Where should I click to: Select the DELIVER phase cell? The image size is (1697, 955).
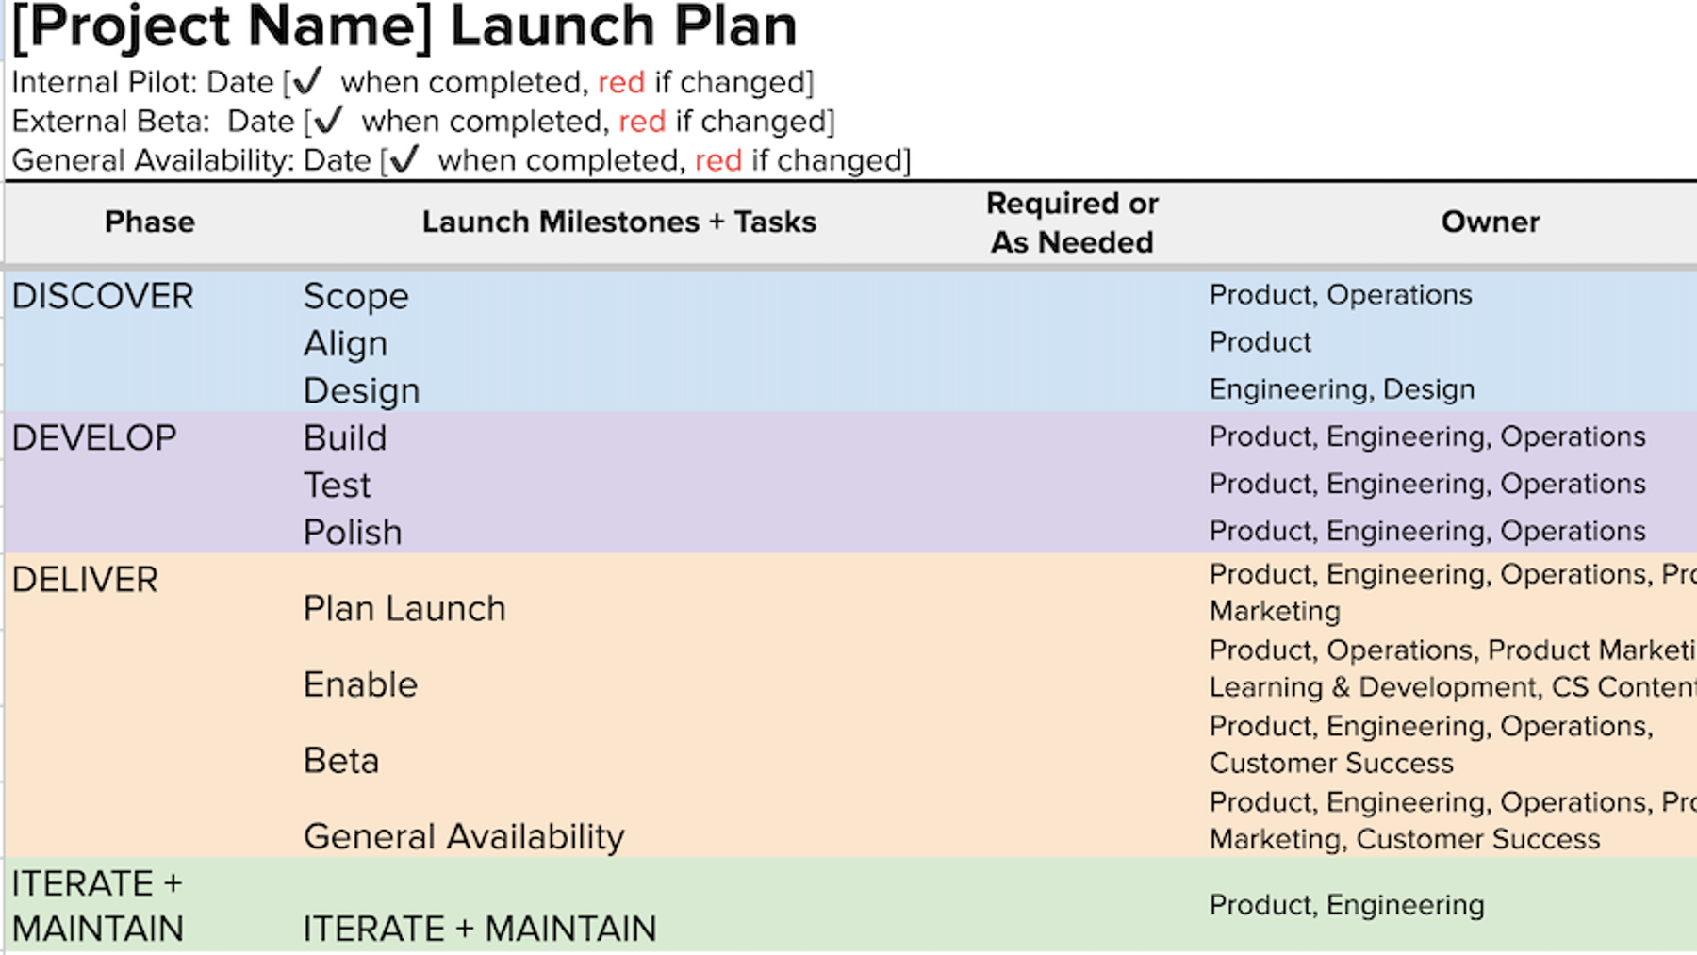pos(85,579)
